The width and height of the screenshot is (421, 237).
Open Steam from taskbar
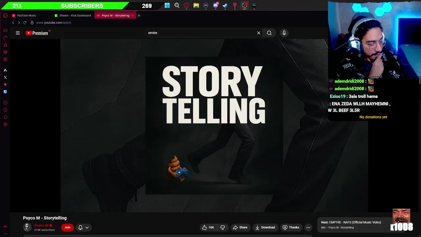pyautogui.click(x=225, y=5)
